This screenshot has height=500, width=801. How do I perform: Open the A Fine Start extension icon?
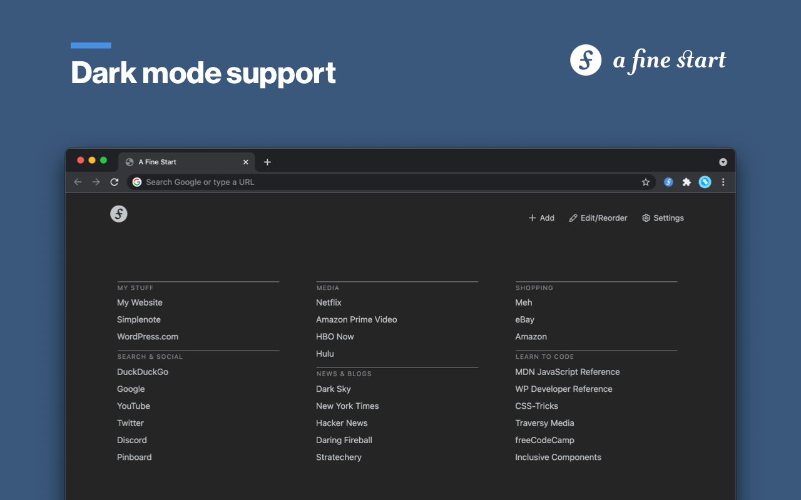(668, 182)
